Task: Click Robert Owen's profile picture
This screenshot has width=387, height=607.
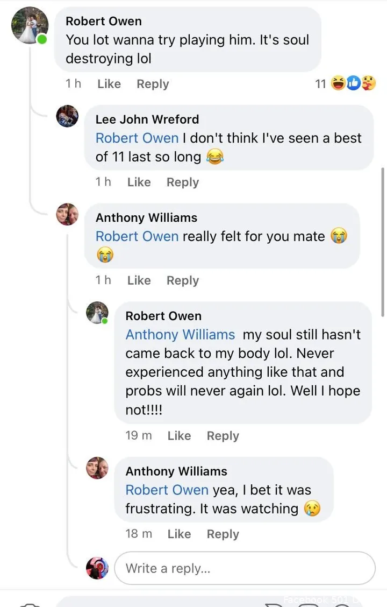Action: [30, 24]
